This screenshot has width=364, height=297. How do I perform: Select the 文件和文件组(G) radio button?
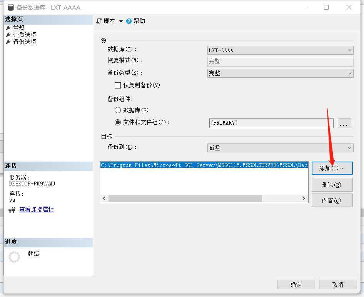pyautogui.click(x=118, y=122)
